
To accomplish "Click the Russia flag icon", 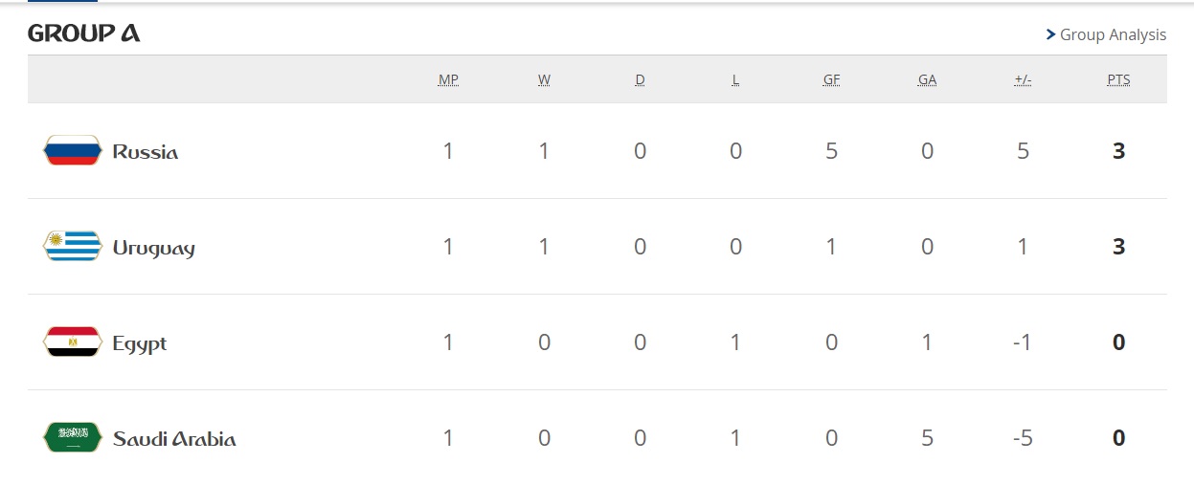I will (73, 151).
